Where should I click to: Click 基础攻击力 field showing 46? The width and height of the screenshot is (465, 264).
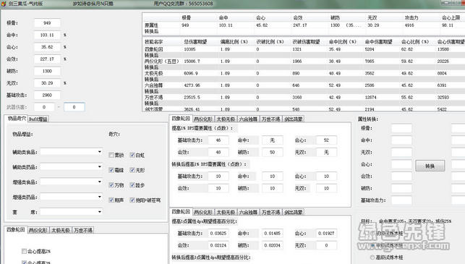click(218, 140)
